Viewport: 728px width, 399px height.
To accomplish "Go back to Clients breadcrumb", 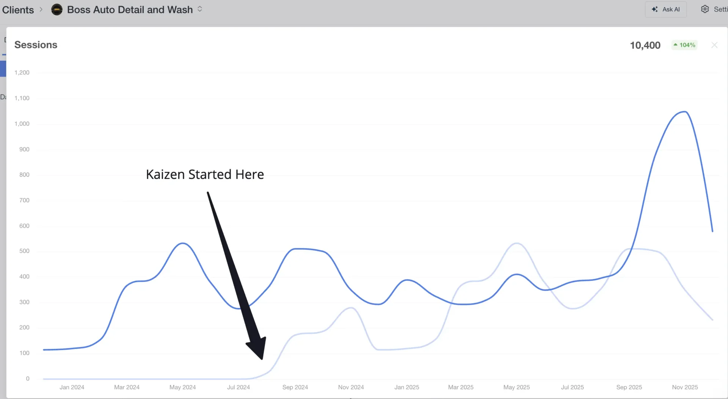I will point(18,10).
